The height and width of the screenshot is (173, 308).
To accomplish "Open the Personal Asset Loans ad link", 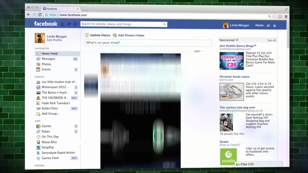I will tap(234, 77).
